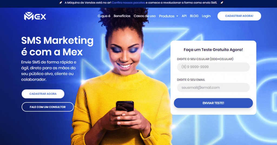Click the smartphone held by the woman

click(x=125, y=107)
